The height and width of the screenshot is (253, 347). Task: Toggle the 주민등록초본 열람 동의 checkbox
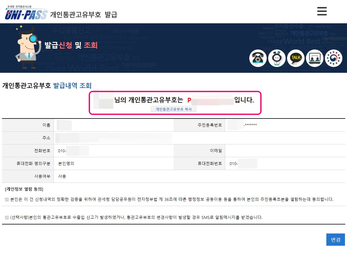click(7, 200)
